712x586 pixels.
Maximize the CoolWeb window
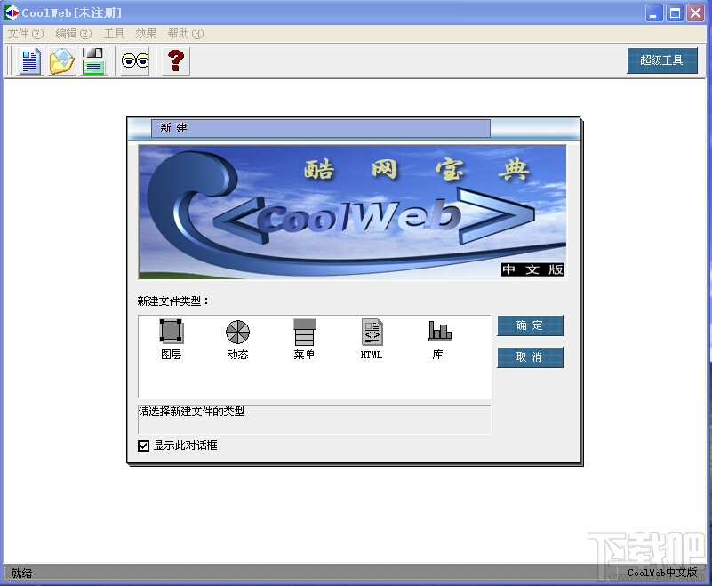[676, 13]
